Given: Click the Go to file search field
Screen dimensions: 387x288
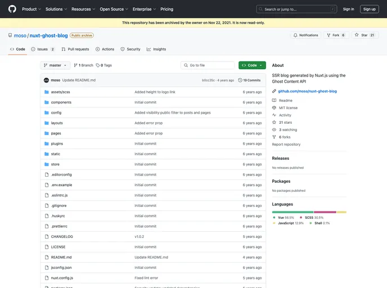Looking at the screenshot, I should click(x=208, y=65).
